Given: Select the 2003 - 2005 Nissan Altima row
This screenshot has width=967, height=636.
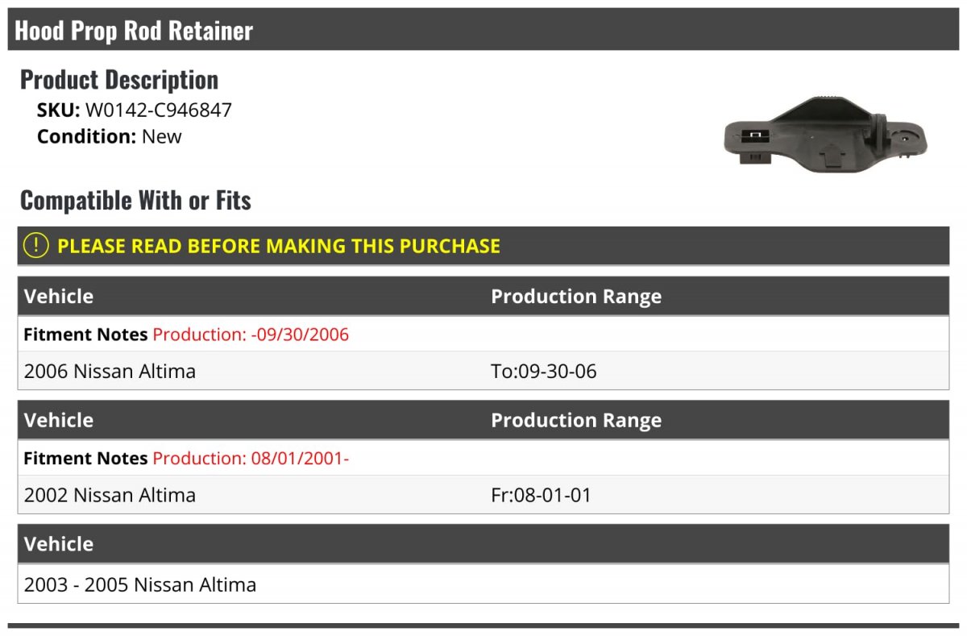Looking at the screenshot, I should click(x=483, y=584).
